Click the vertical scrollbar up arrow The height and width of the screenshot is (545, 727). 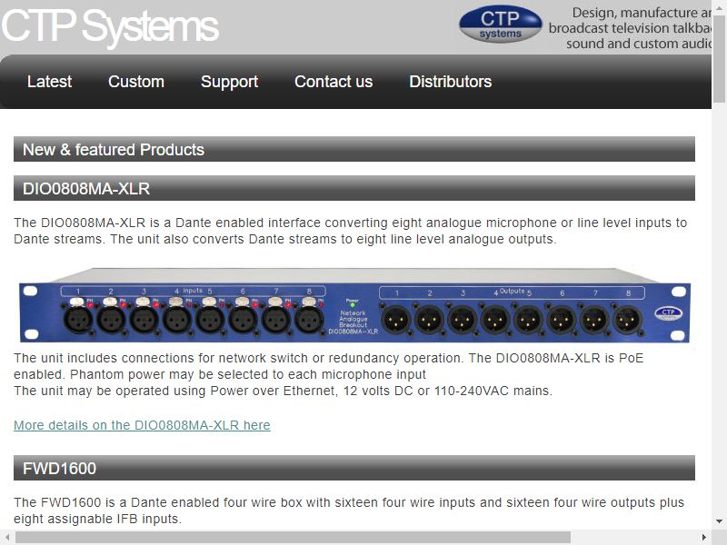(719, 9)
